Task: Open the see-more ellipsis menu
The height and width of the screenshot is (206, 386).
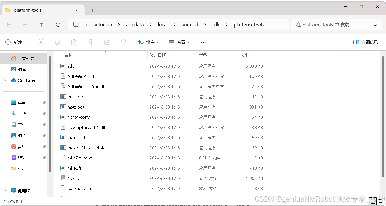Action: [204, 42]
